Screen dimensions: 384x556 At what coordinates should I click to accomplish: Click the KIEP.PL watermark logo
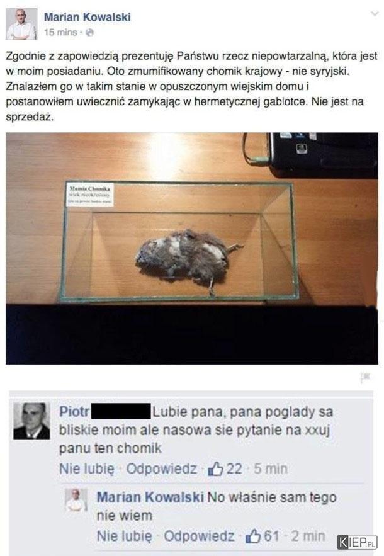point(357,542)
